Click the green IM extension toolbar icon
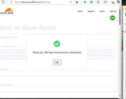This screenshot has width=126, height=99. (x=91, y=2)
